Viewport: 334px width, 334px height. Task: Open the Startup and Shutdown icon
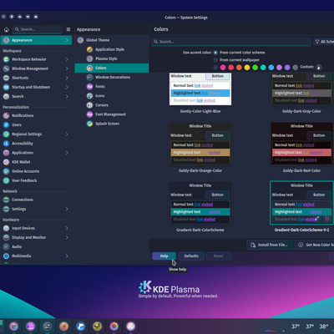coord(6,87)
